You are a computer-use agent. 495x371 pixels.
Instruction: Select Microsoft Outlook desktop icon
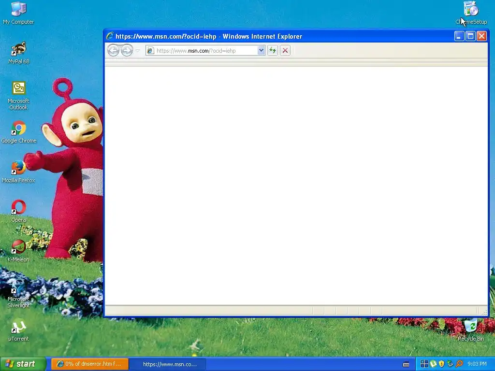pyautogui.click(x=18, y=96)
